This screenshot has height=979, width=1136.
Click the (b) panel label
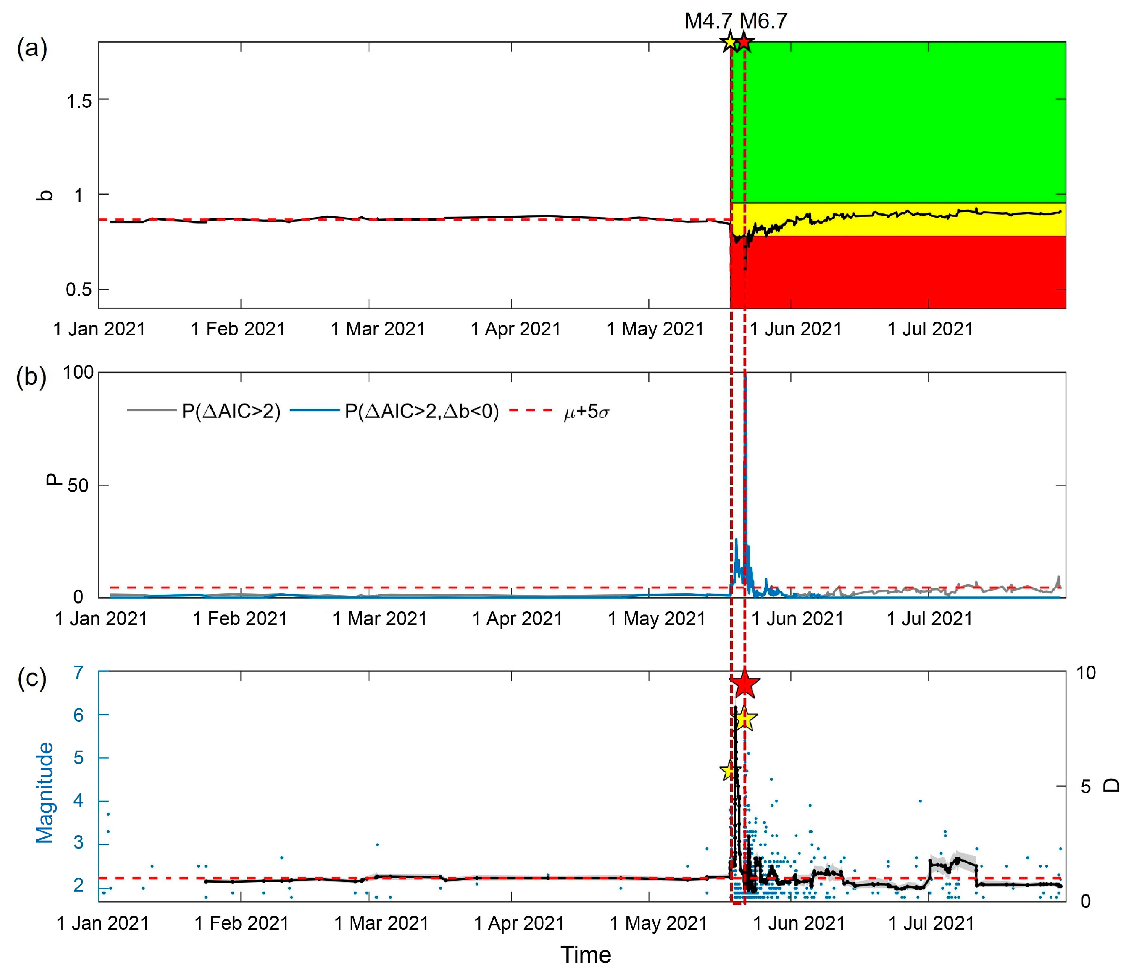pyautogui.click(x=31, y=378)
